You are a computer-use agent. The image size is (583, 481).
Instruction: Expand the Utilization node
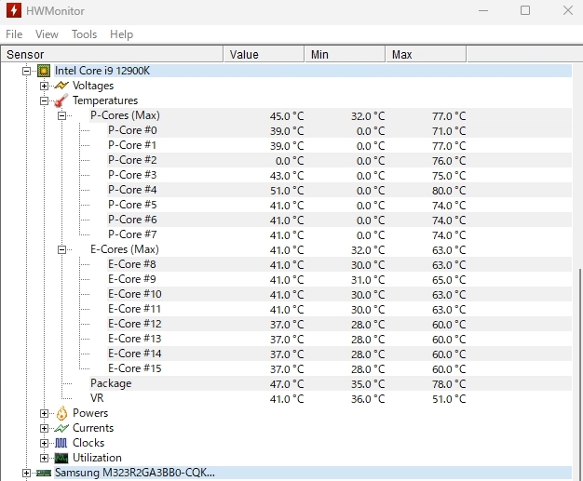point(44,458)
